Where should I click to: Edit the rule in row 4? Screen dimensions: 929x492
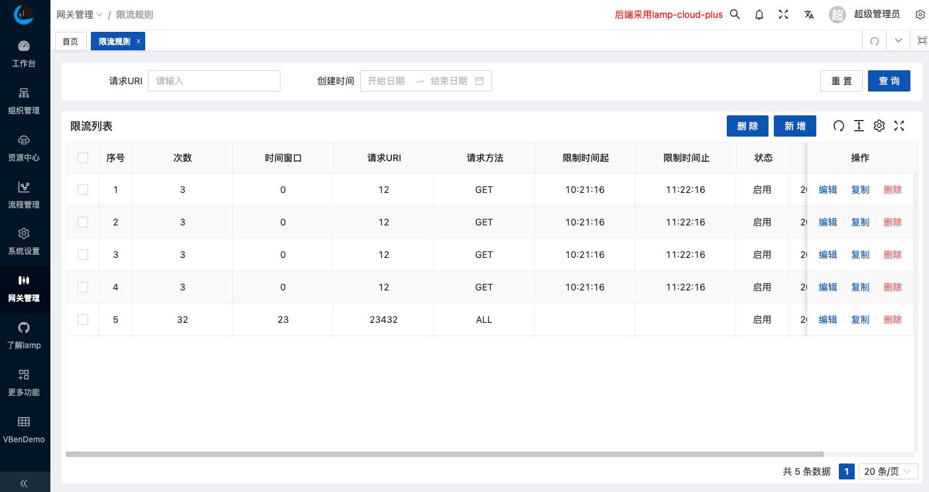828,287
